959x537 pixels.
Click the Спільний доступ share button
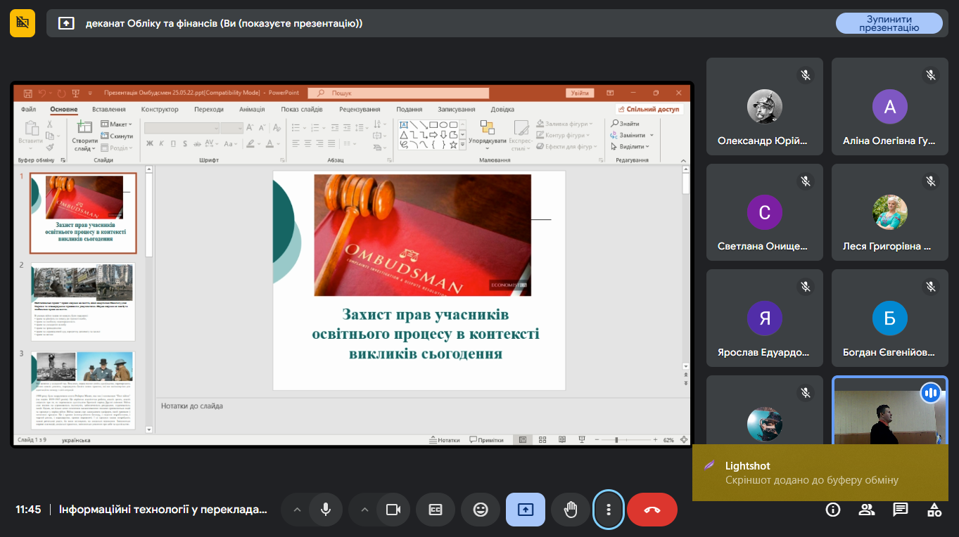click(649, 110)
